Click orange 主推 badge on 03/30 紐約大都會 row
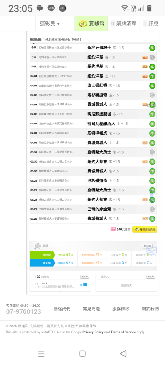Screen dimensions: 165x366 coord(145,161)
